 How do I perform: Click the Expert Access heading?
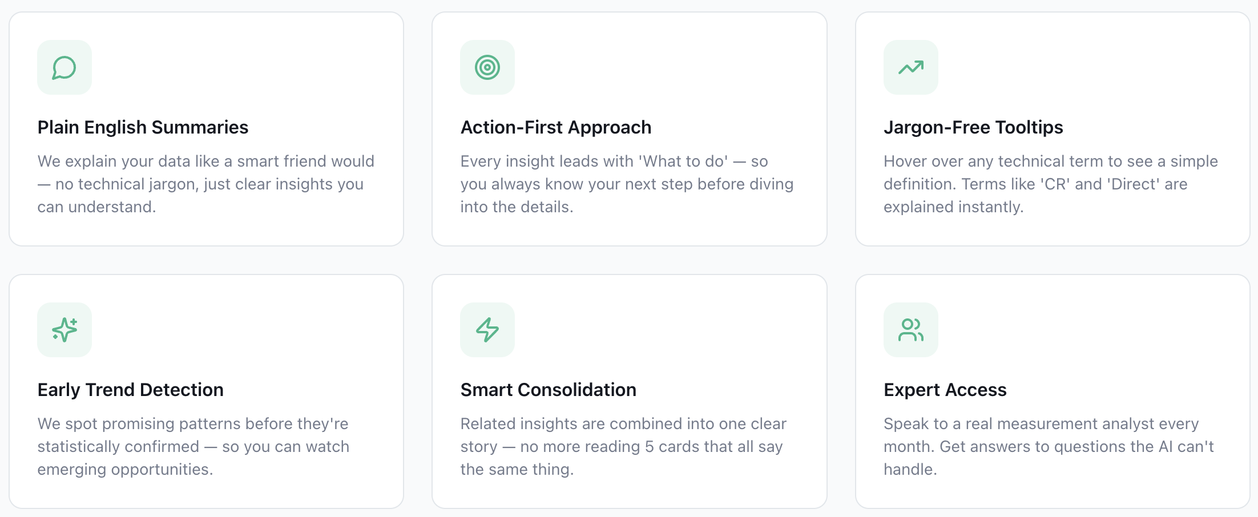(945, 390)
